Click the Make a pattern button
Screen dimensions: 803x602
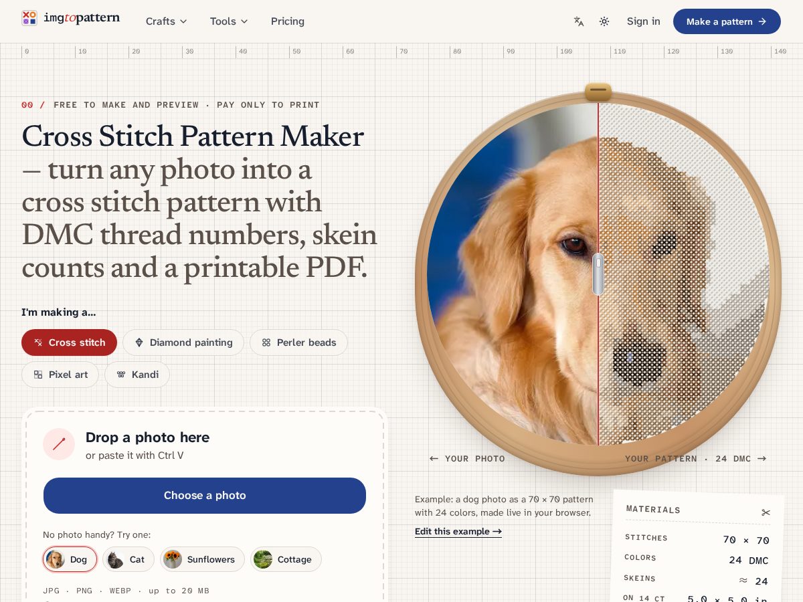[x=727, y=21]
